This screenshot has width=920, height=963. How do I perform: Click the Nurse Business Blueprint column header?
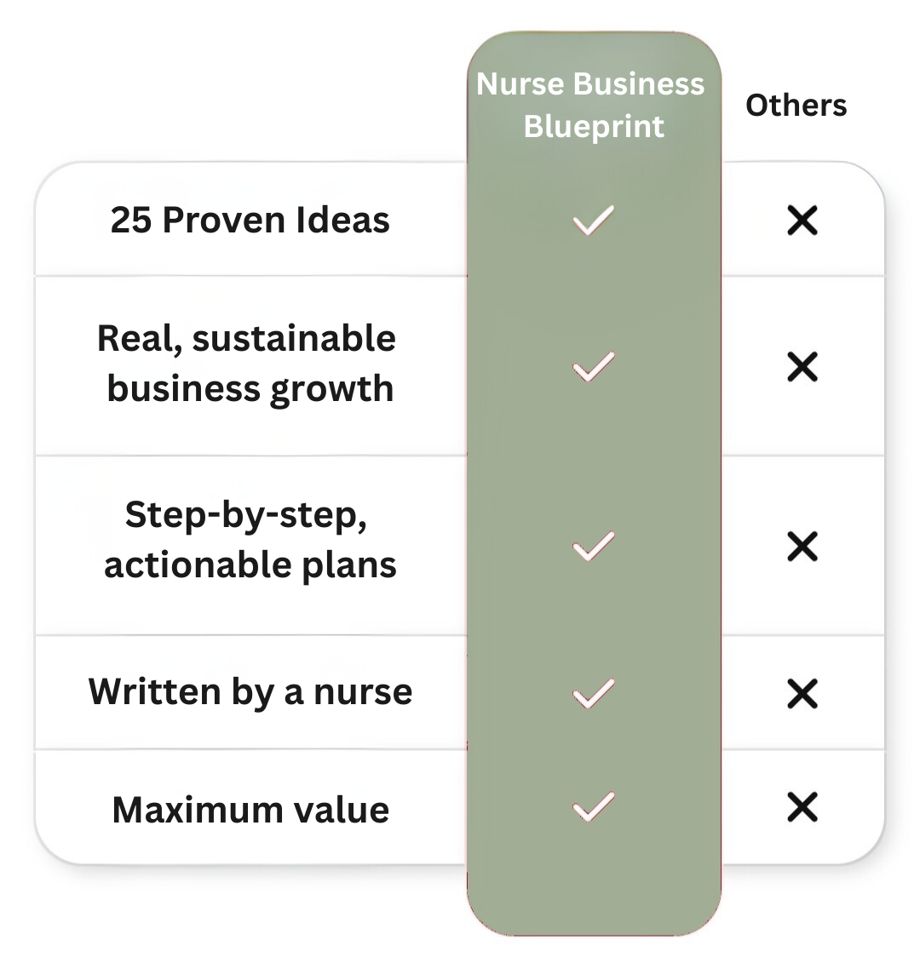pos(592,105)
